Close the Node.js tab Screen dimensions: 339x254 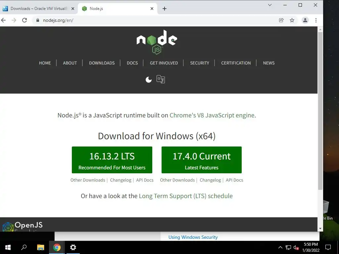tap(152, 9)
